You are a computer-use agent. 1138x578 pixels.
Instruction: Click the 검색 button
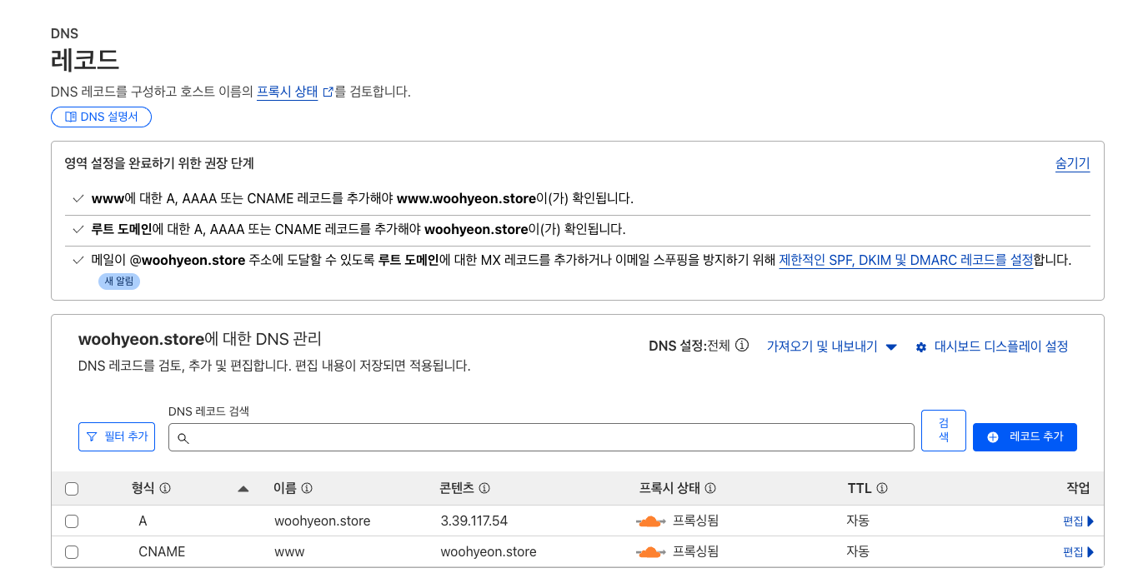[944, 431]
